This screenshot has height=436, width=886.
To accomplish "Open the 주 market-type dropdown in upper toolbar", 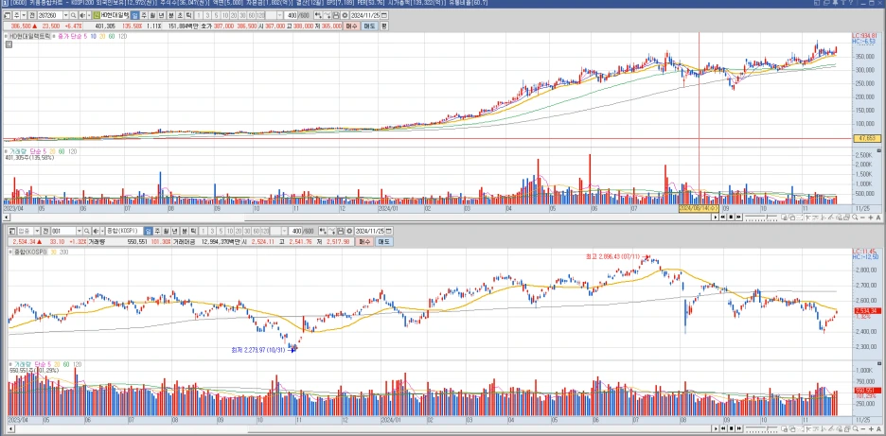I will [x=24, y=15].
